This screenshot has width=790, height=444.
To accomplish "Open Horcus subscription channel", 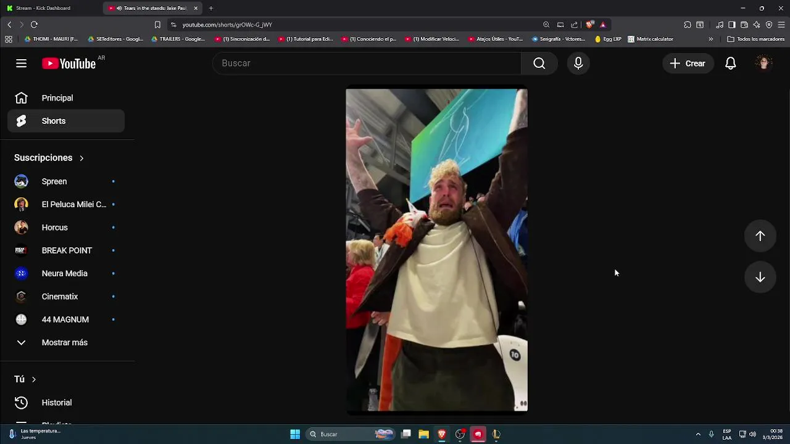I will click(66, 228).
